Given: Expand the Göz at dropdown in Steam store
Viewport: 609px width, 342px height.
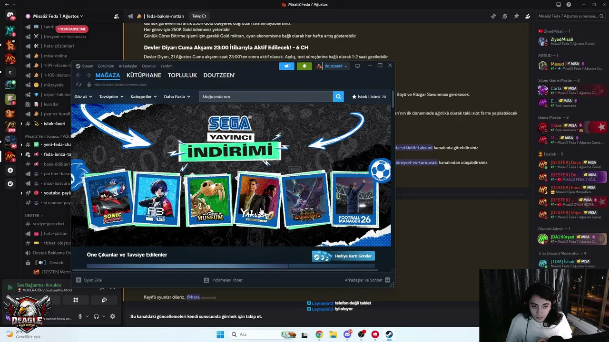Looking at the screenshot, I should point(83,96).
